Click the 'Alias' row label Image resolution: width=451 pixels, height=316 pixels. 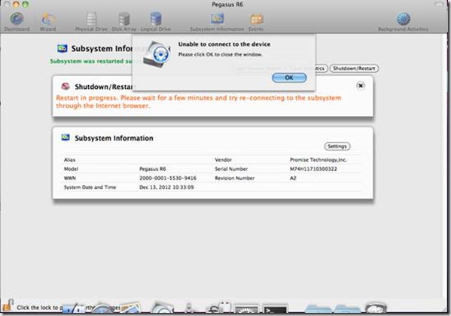pos(69,160)
